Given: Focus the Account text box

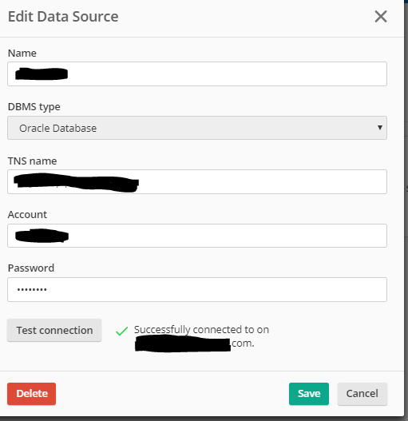Looking at the screenshot, I should click(x=197, y=236).
